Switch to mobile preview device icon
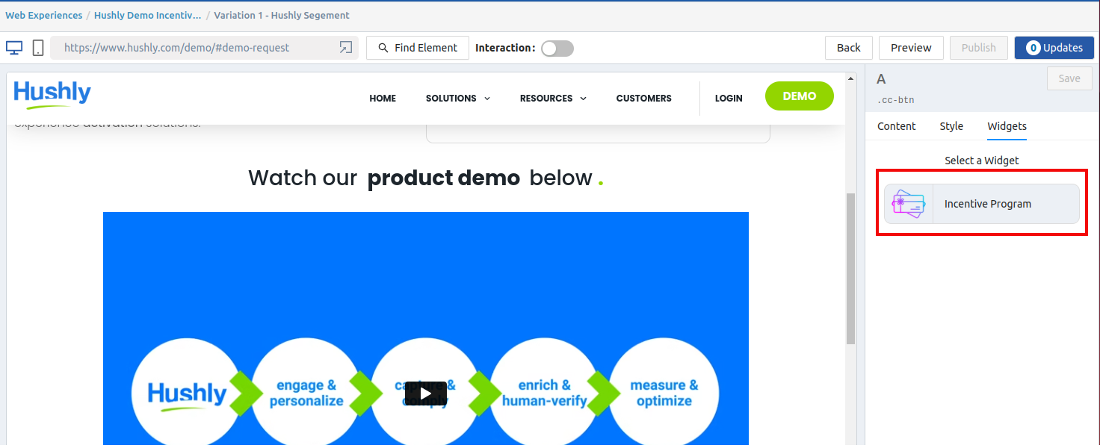Screen dimensions: 1100x448 [38, 48]
